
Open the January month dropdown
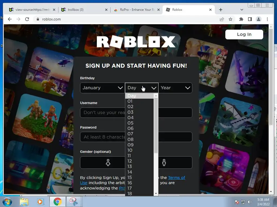coord(103,88)
